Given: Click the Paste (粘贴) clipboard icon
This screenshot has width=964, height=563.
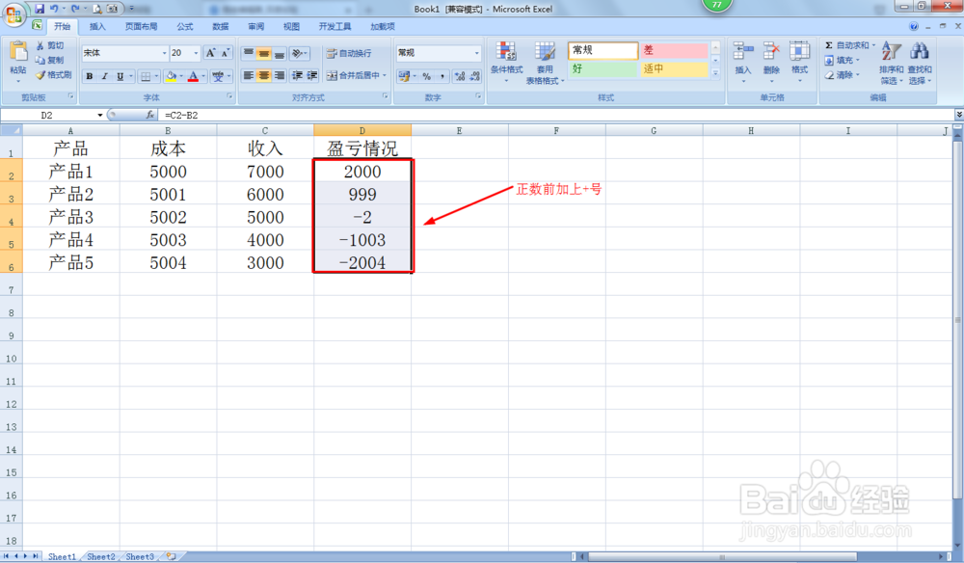Looking at the screenshot, I should pyautogui.click(x=18, y=52).
